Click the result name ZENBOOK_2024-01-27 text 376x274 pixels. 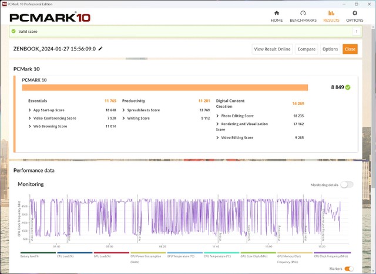click(55, 49)
